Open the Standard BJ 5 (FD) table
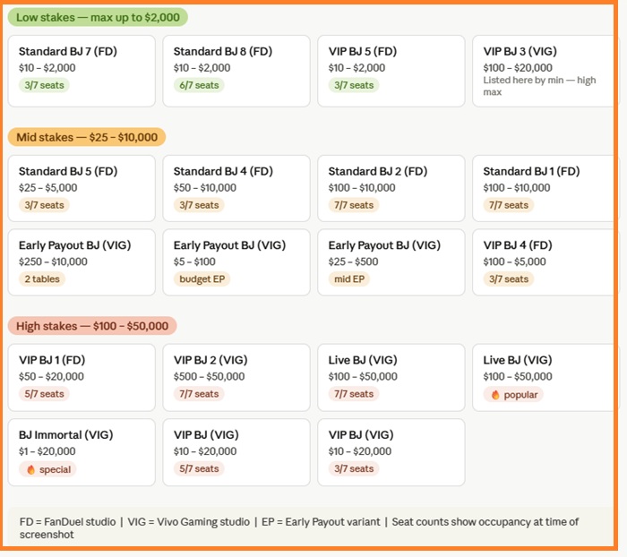 pos(80,187)
